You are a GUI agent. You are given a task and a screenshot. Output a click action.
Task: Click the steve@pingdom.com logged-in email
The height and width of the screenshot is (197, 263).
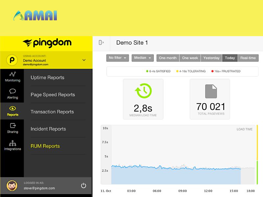click(x=39, y=188)
